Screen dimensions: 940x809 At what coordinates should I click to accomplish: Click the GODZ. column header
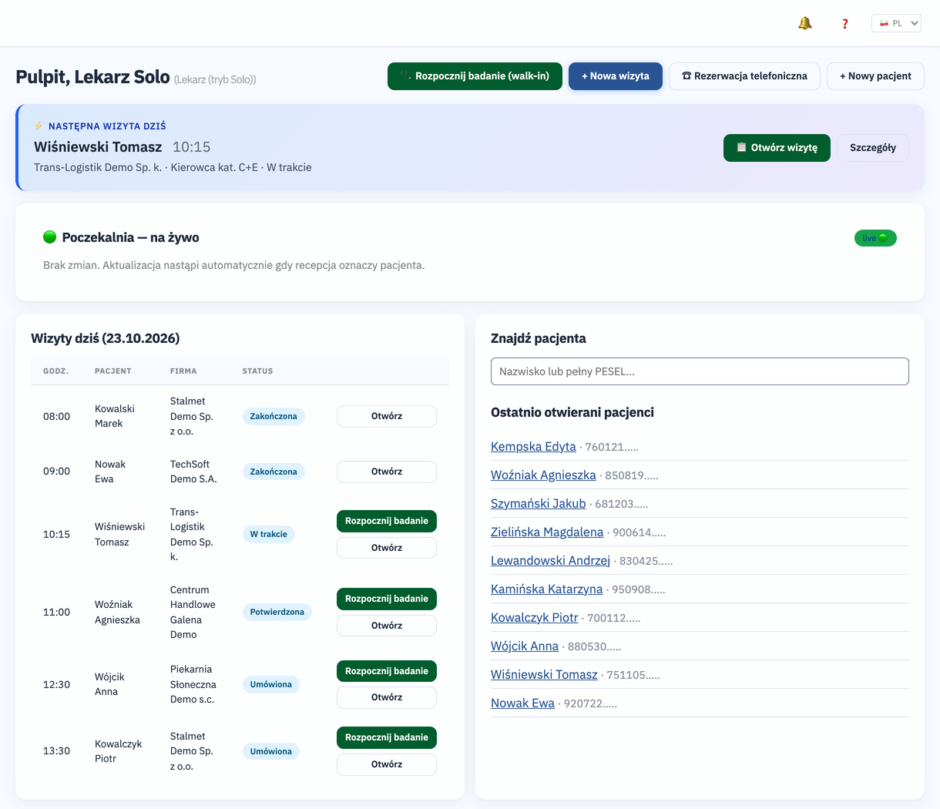[x=55, y=371]
